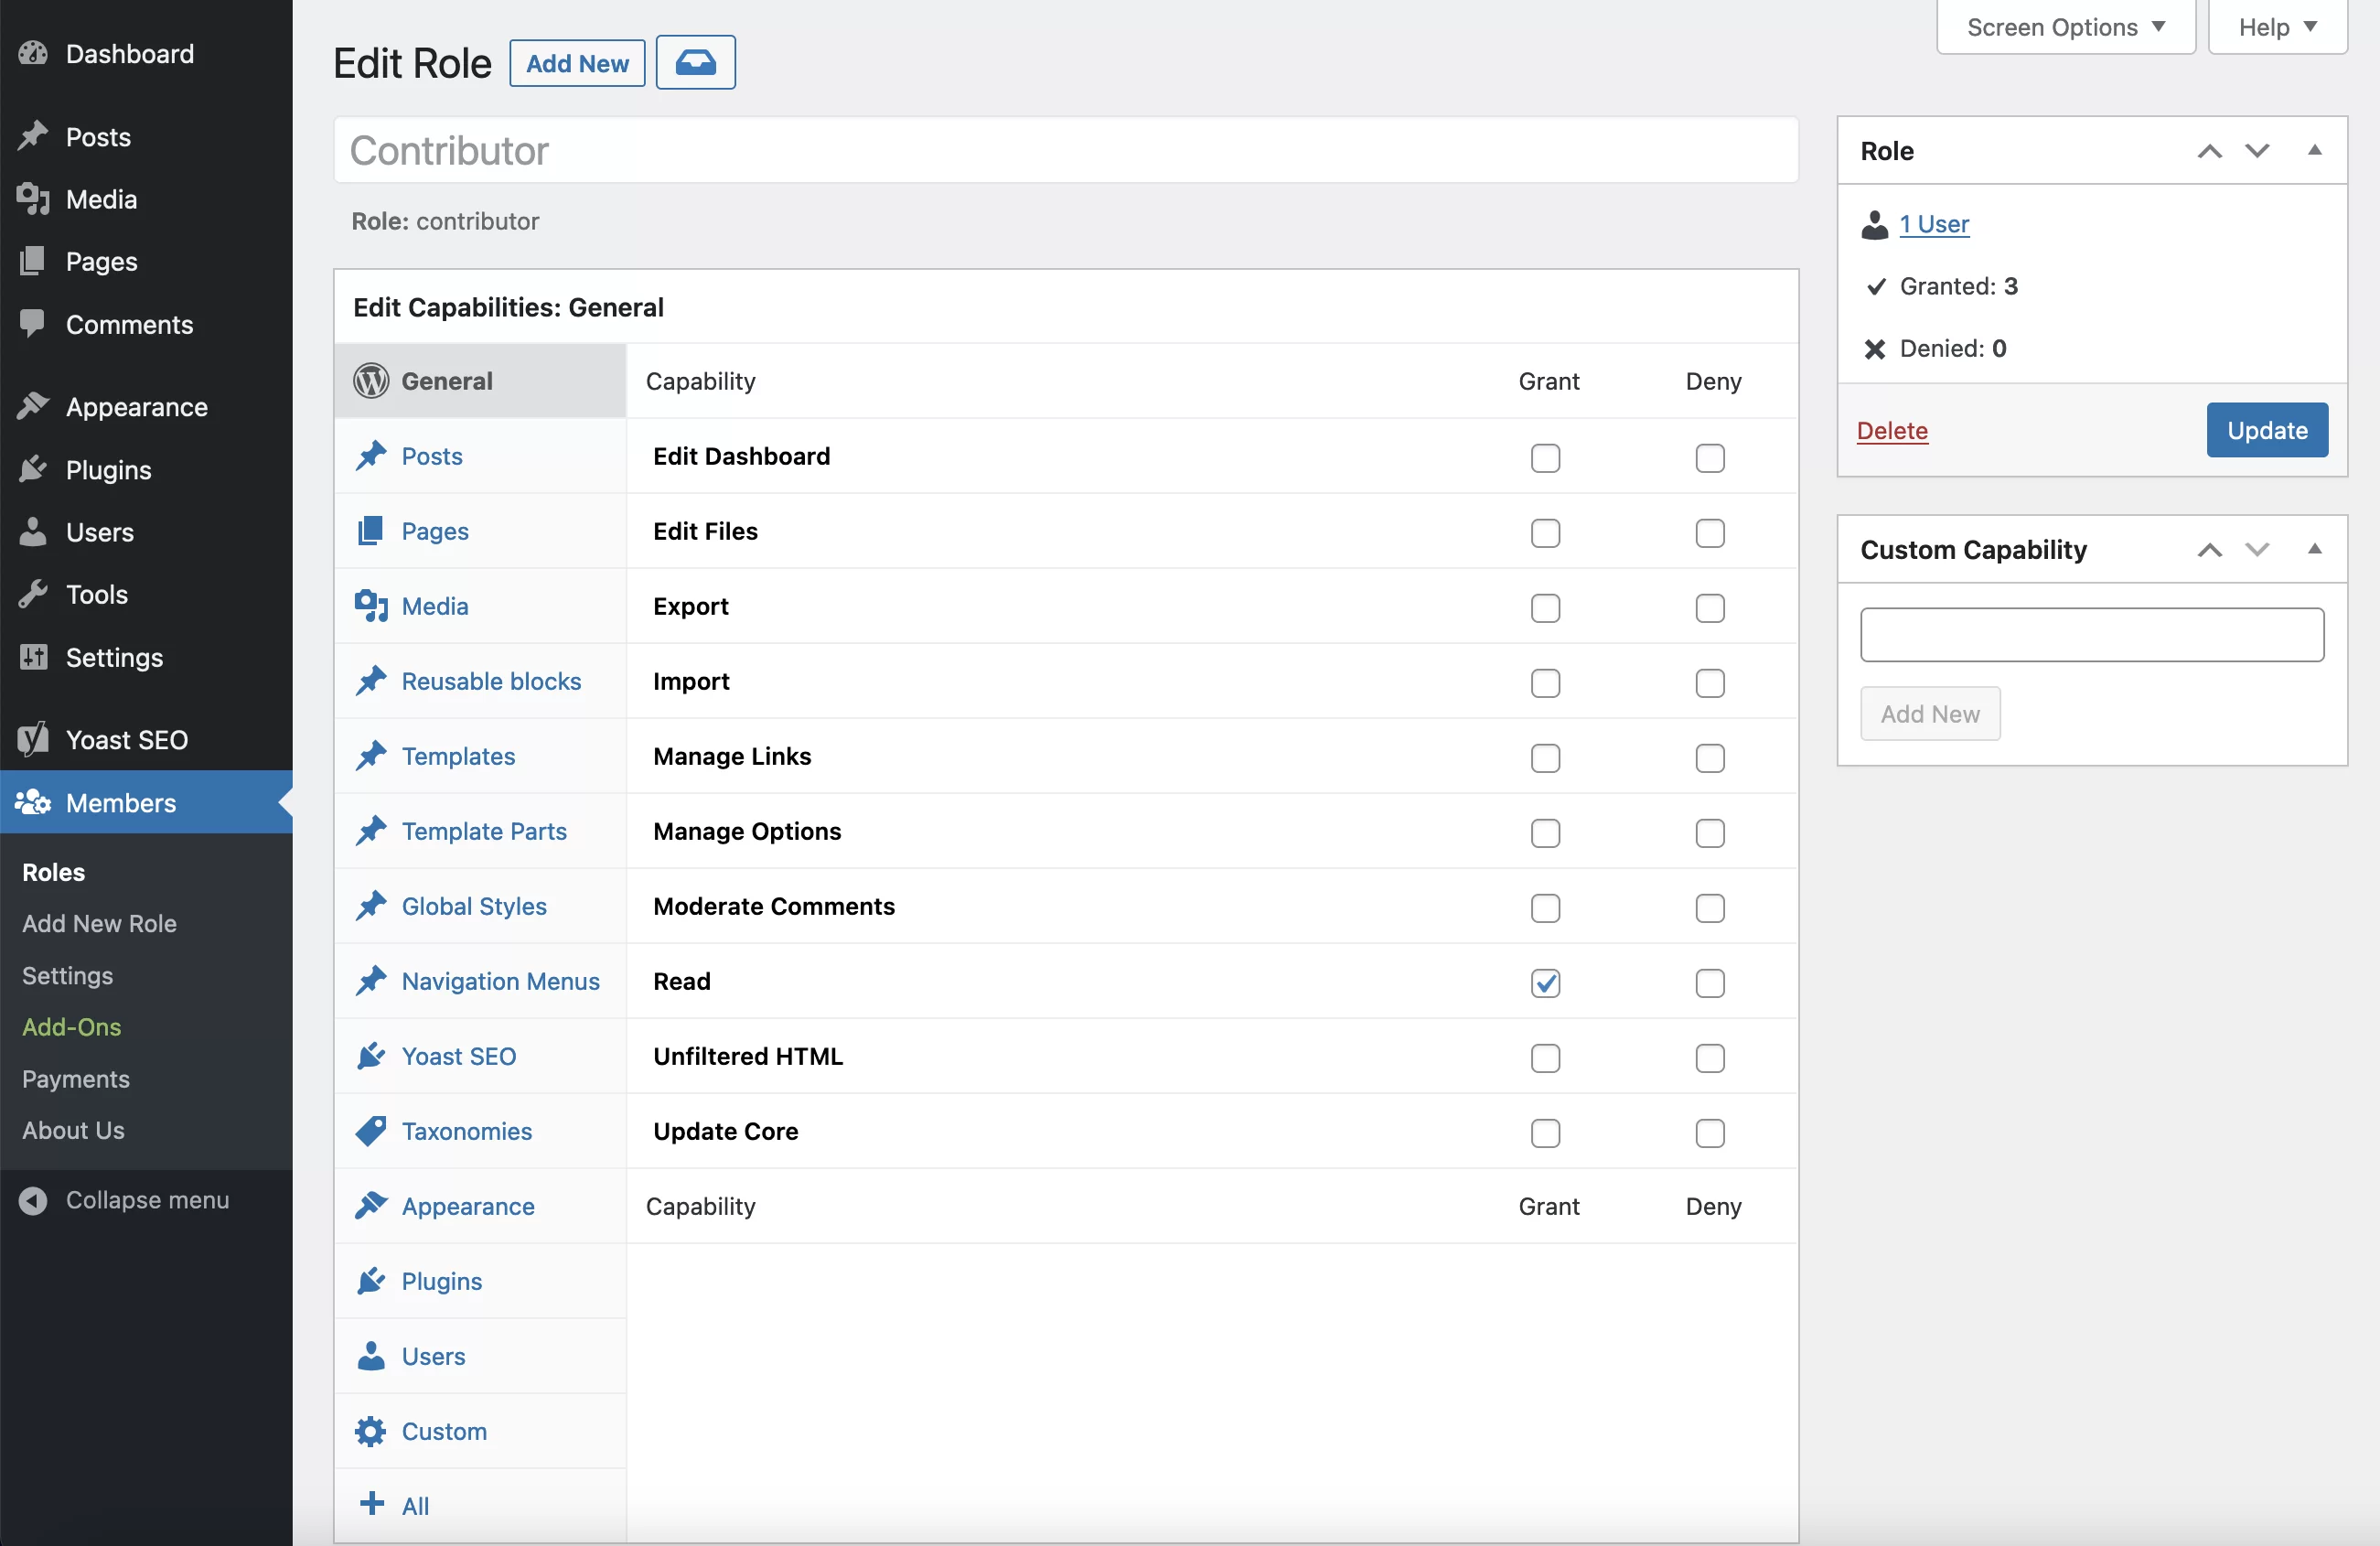Screen dimensions: 2380x1546
Task: Click the Members group icon
Action: 33,802
